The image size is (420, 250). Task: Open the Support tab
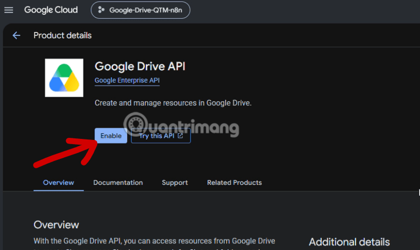click(x=175, y=182)
